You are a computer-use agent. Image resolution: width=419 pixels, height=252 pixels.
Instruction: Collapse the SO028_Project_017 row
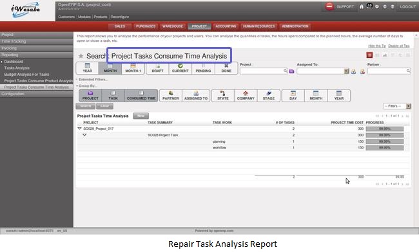pos(79,129)
